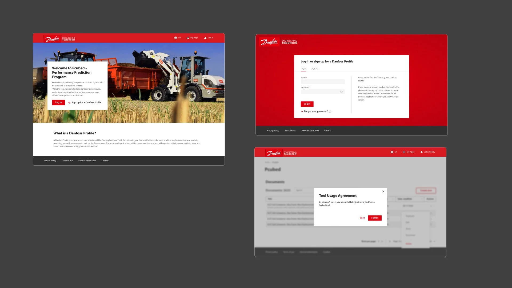The height and width of the screenshot is (288, 512).
Task: Click the Danfoss logo on the John Hobby page
Action: (274, 153)
